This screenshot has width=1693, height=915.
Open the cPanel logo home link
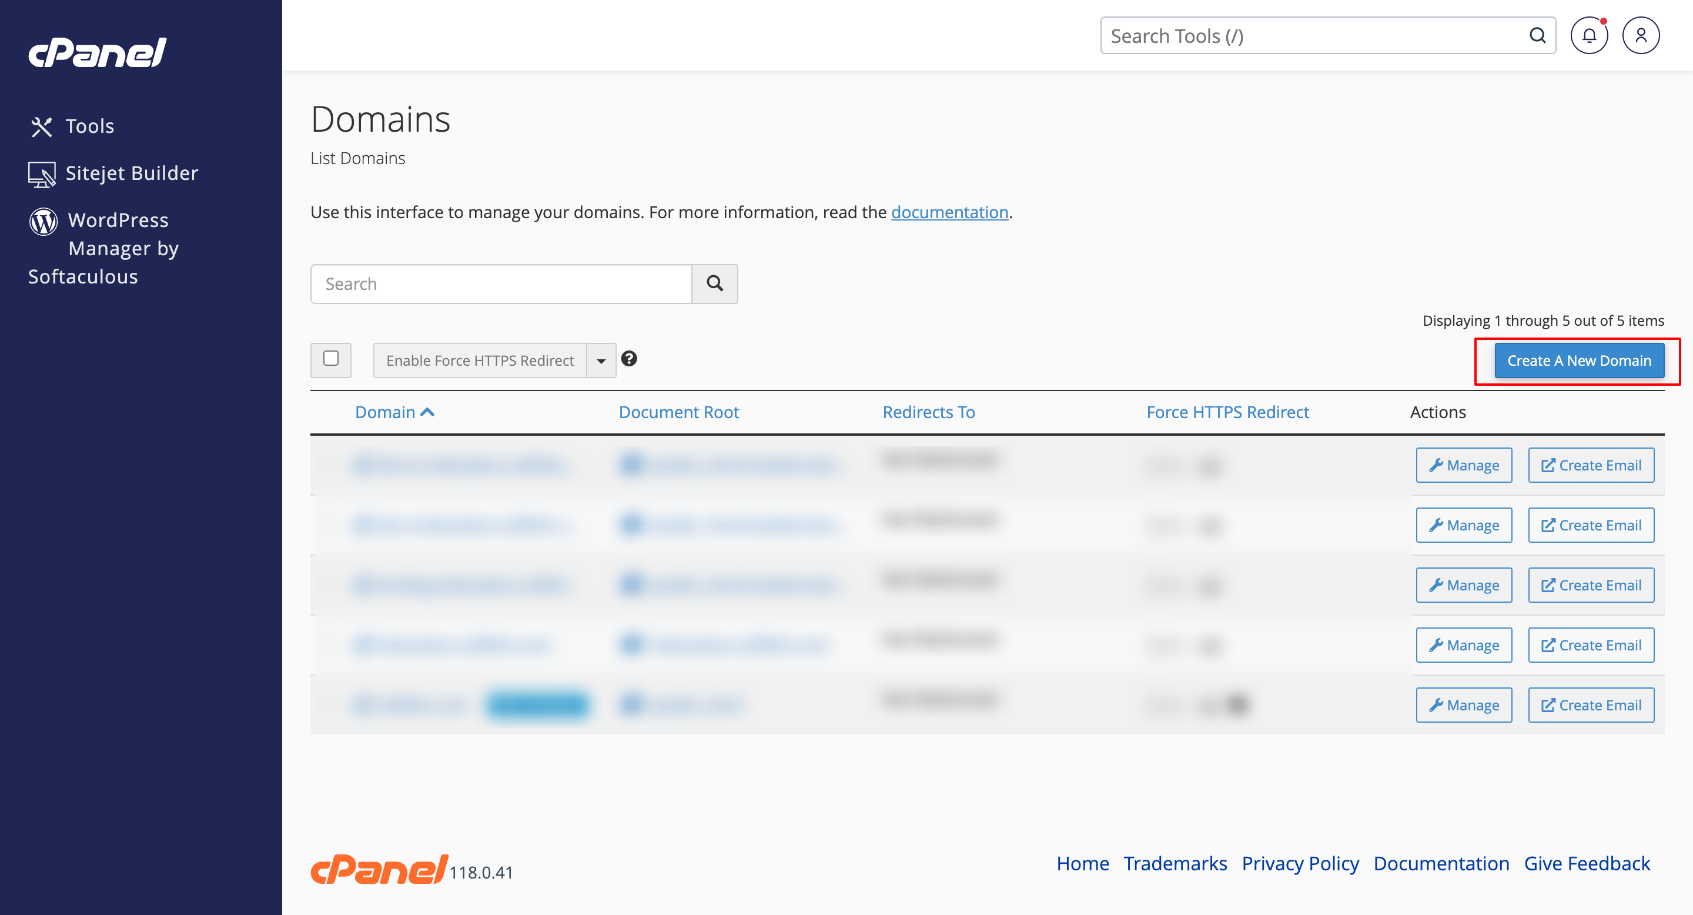coord(97,52)
